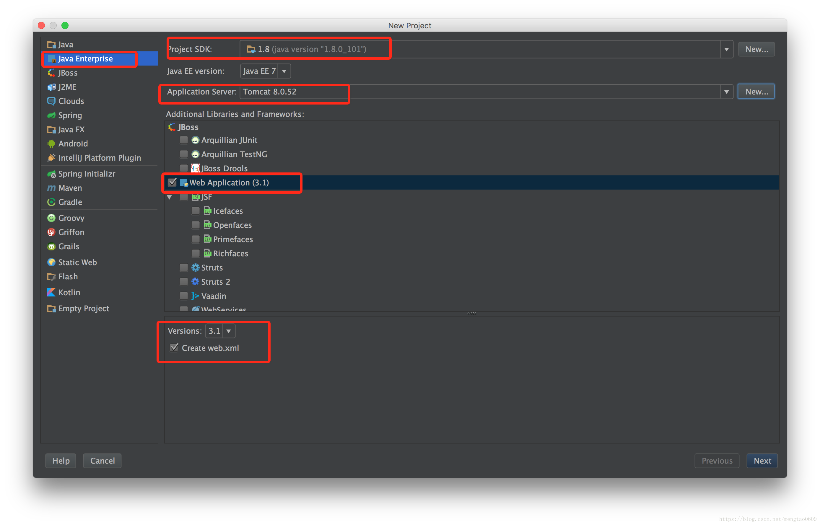Tick the Primefaces checkbox

coord(196,239)
